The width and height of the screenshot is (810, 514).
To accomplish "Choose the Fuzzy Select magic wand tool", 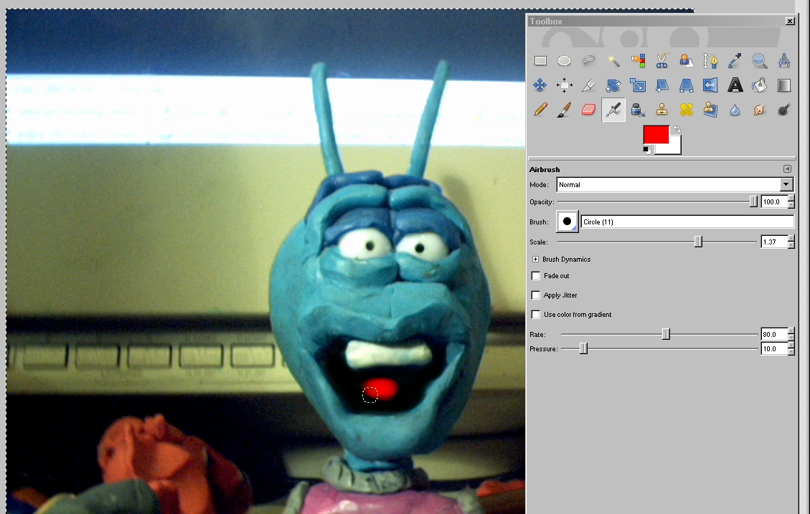I will [613, 62].
